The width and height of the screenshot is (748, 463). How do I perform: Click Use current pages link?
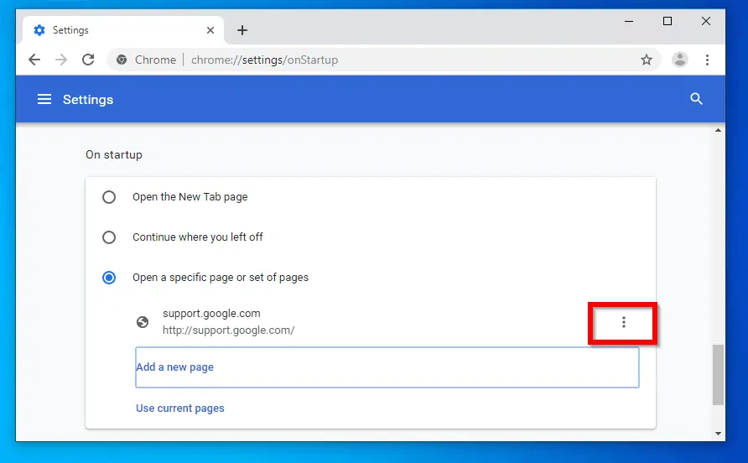(180, 408)
